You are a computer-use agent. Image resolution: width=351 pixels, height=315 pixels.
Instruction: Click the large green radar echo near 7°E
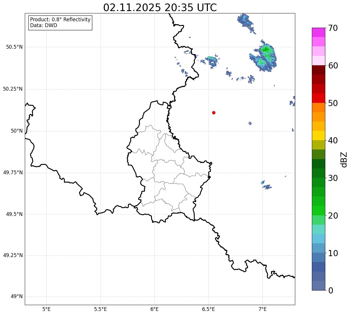click(x=264, y=56)
